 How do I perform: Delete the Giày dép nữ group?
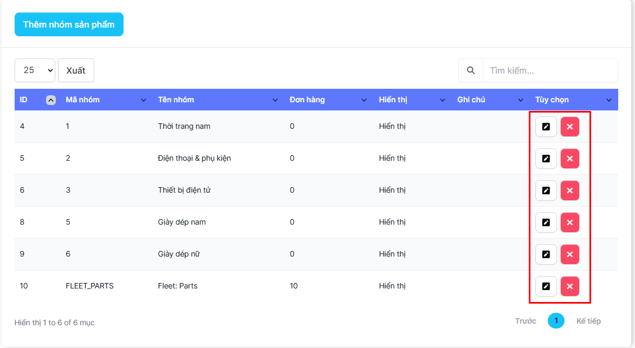pyautogui.click(x=569, y=254)
